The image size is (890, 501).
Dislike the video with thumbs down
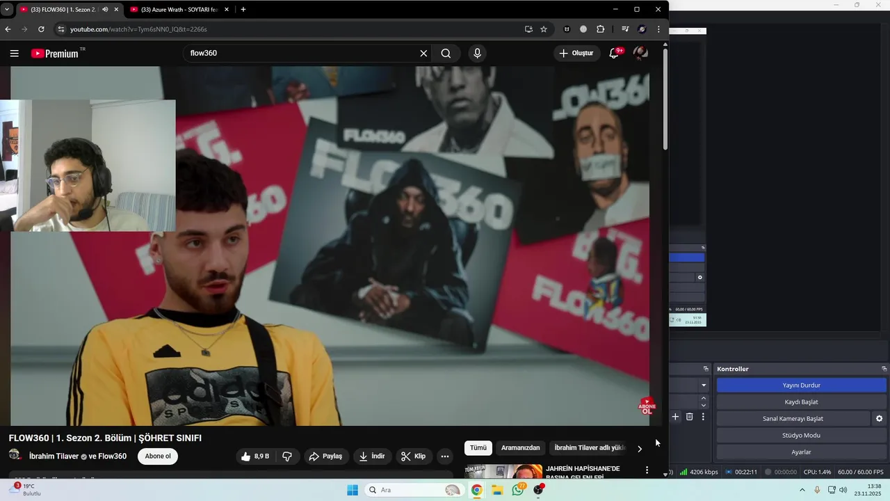[287, 456]
